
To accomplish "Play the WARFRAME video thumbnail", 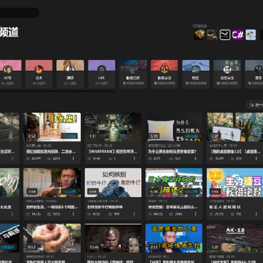I will coord(113,127).
